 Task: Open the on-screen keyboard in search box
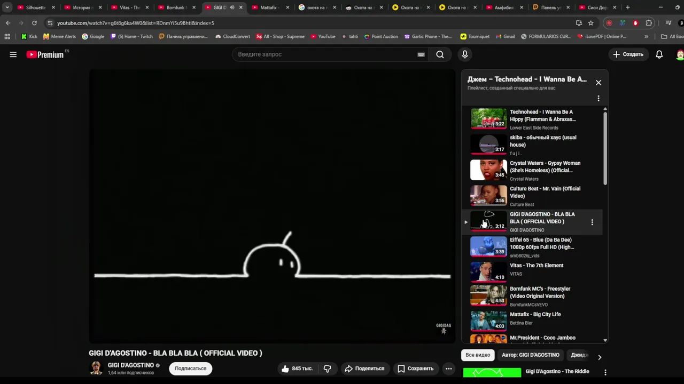pos(421,54)
